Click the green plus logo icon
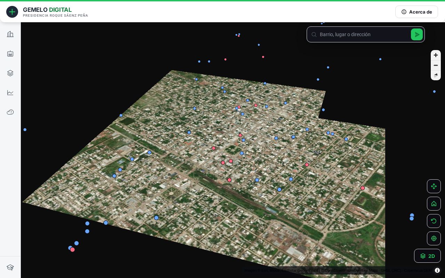Image resolution: width=445 pixels, height=278 pixels. coord(12,12)
